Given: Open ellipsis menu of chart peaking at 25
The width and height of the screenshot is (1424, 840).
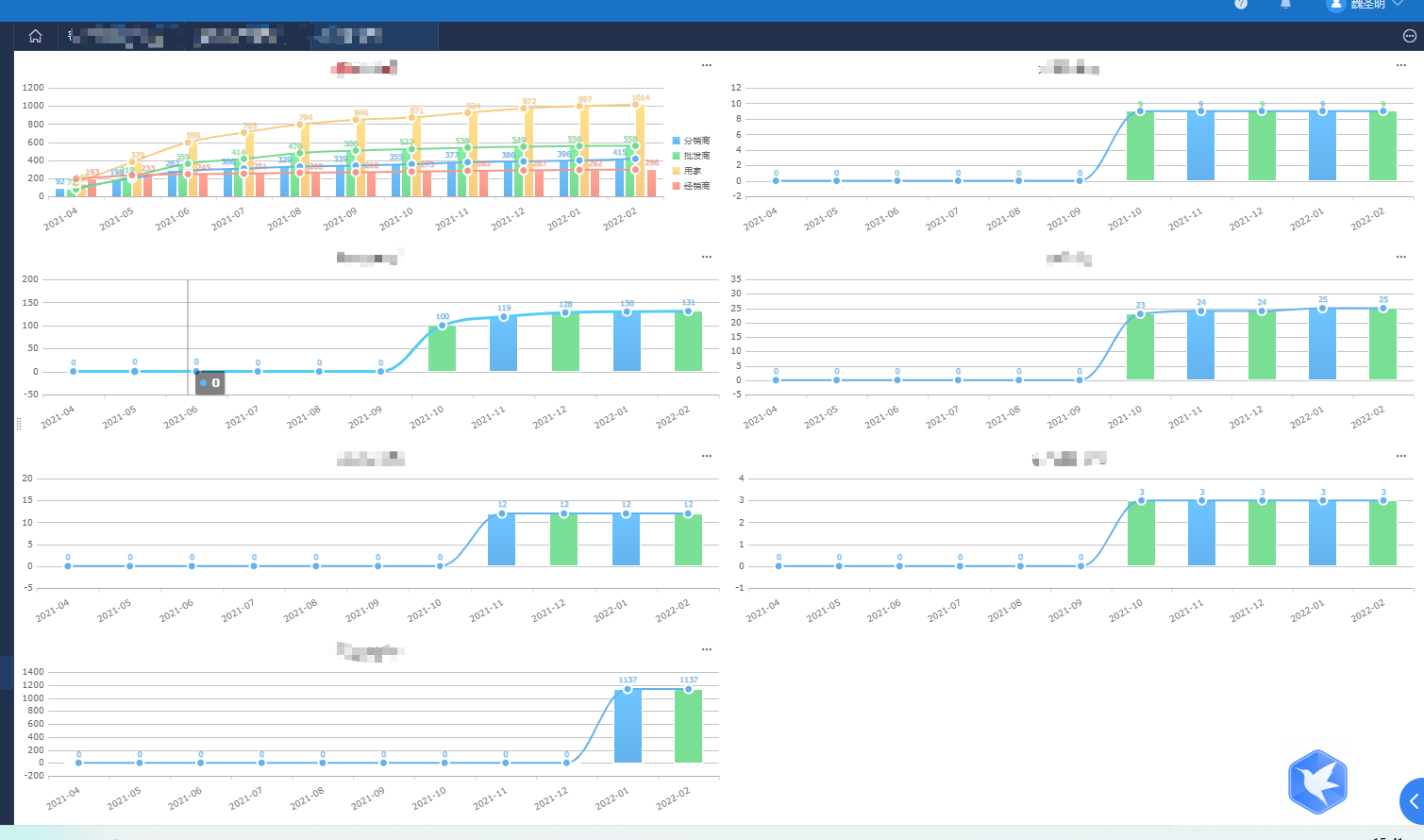Looking at the screenshot, I should [x=1401, y=257].
